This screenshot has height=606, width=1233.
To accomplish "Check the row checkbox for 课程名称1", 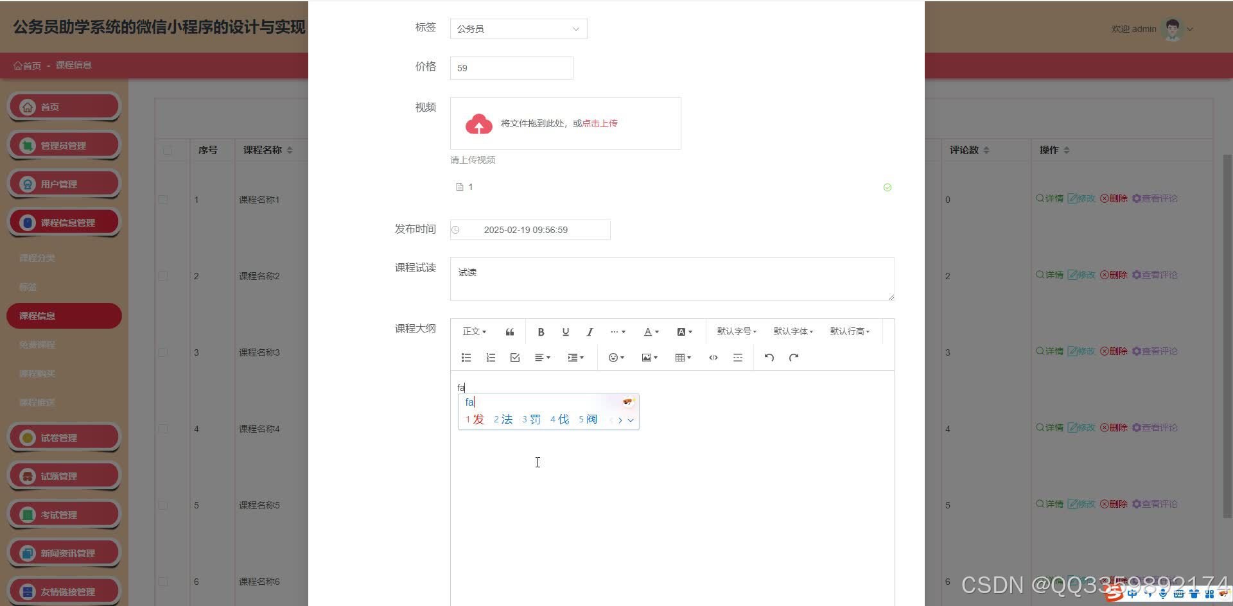I will [163, 199].
